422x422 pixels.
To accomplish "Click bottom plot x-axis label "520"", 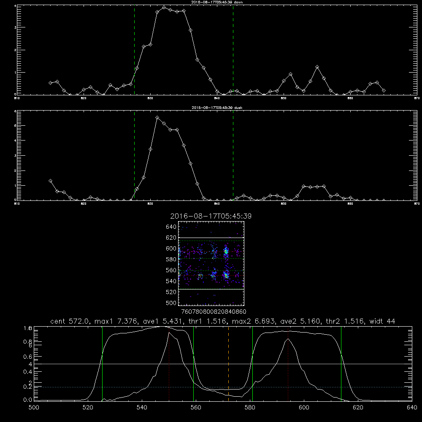I will pos(88,408).
